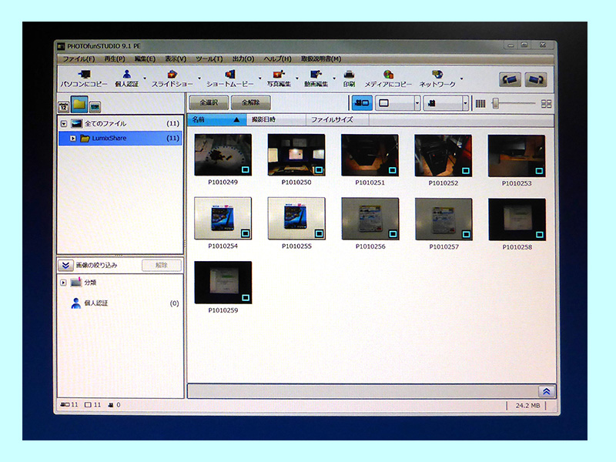The height and width of the screenshot is (462, 616).
Task: Click the 全解除 button
Action: (250, 102)
